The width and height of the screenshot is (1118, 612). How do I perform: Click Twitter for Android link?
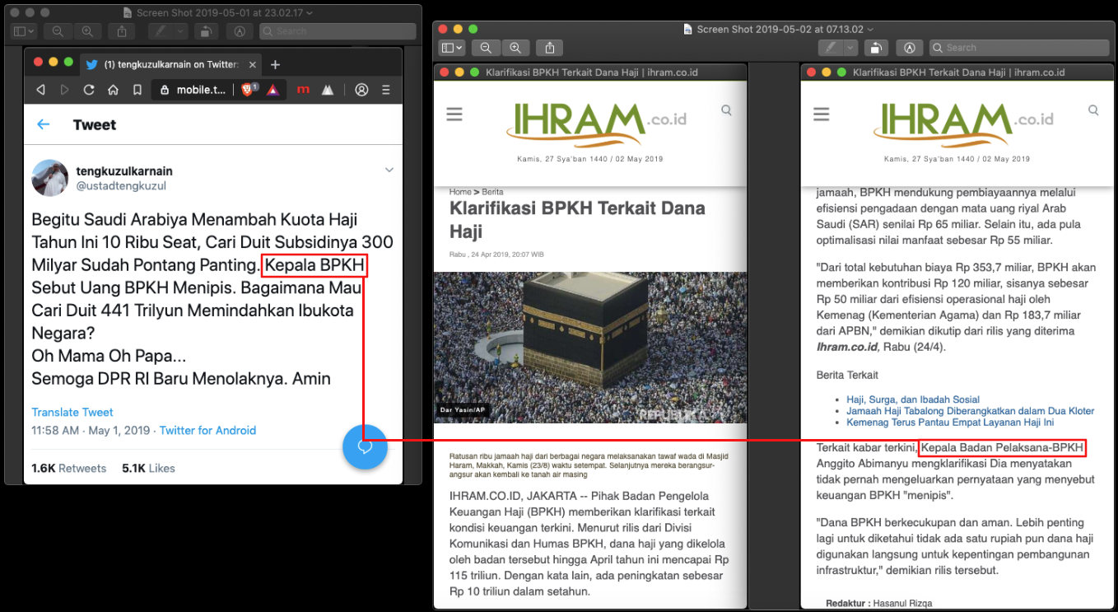pyautogui.click(x=207, y=430)
